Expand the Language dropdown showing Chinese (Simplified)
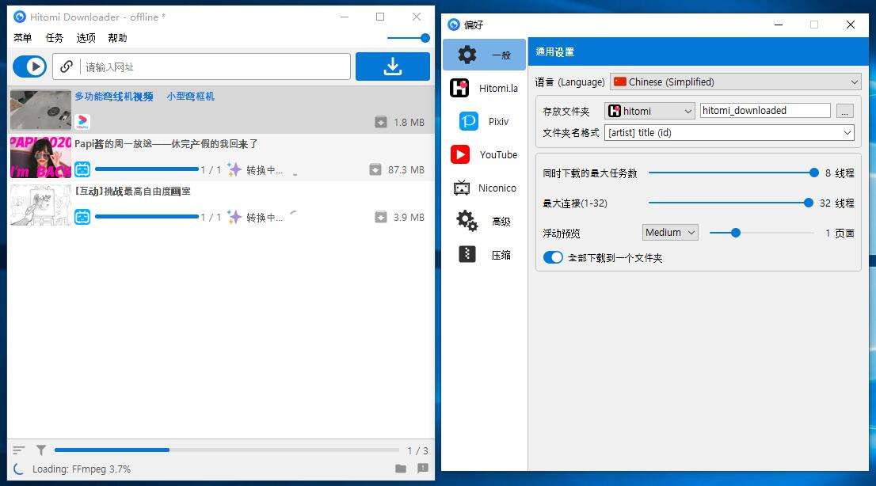 [x=735, y=82]
